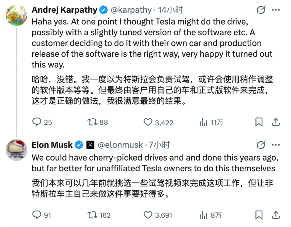Bookmark Elon Musk's tweet
The height and width of the screenshot is (227, 291).
(x=259, y=215)
